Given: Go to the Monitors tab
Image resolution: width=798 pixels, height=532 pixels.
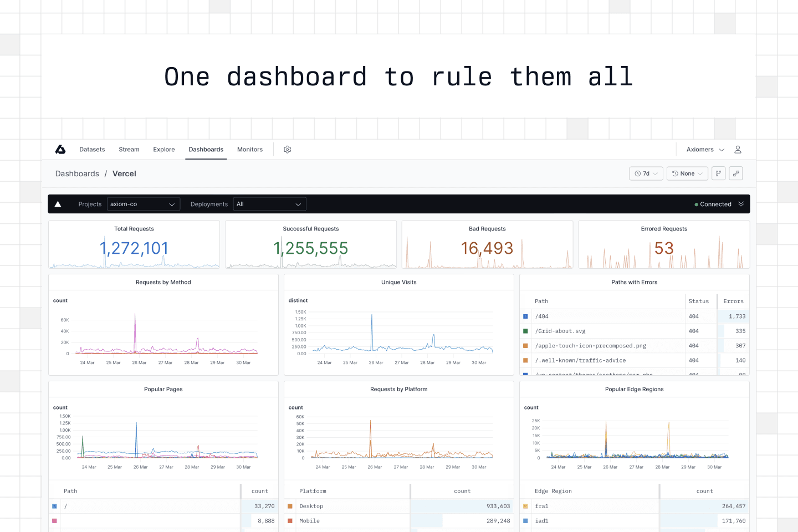Looking at the screenshot, I should pyautogui.click(x=250, y=150).
